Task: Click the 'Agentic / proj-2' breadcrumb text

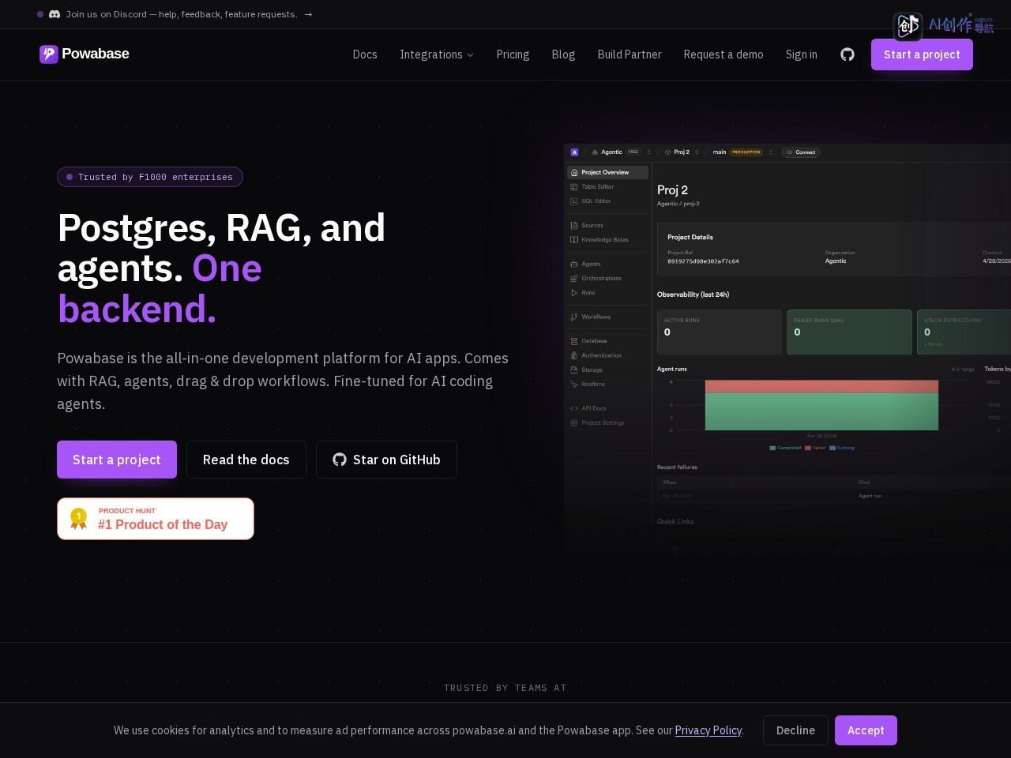Action: click(678, 204)
